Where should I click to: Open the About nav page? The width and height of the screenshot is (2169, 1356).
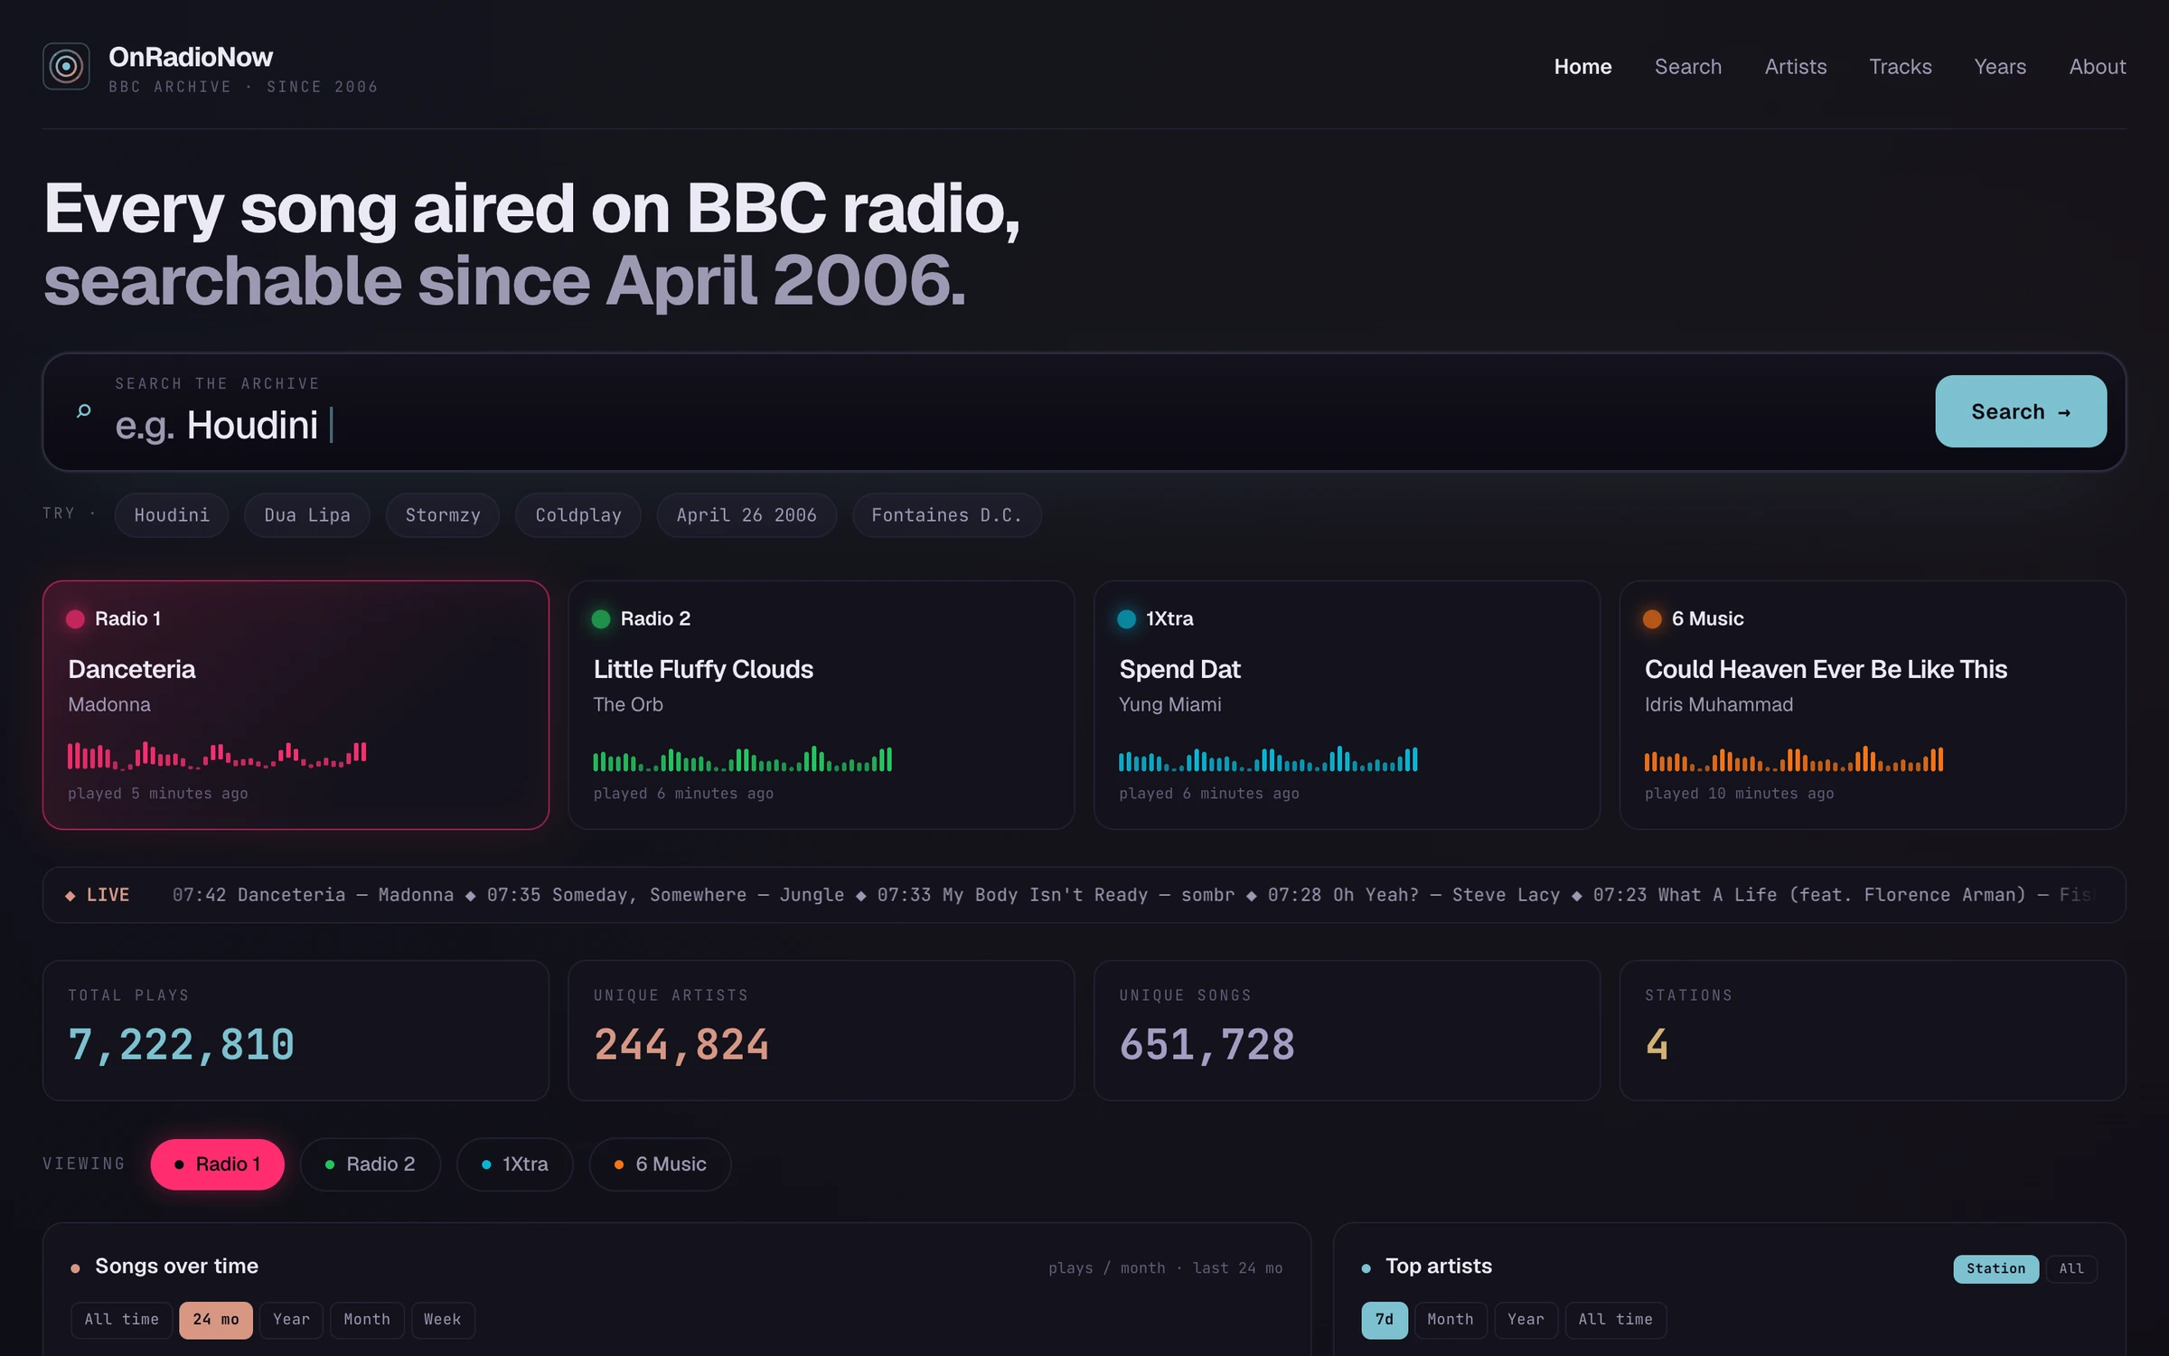2098,67
